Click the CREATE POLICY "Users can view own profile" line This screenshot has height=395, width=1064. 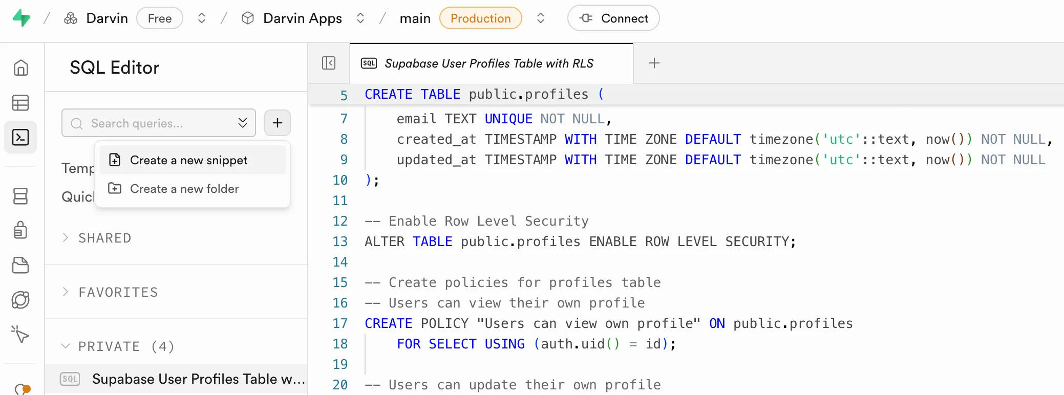pyautogui.click(x=609, y=323)
